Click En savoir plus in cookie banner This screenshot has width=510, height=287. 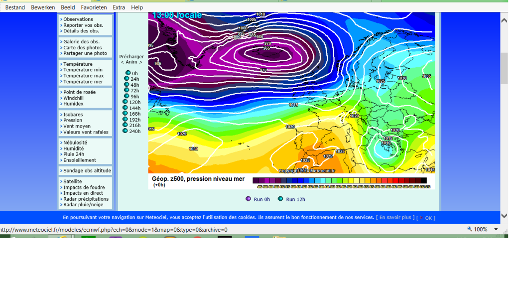pyautogui.click(x=395, y=217)
